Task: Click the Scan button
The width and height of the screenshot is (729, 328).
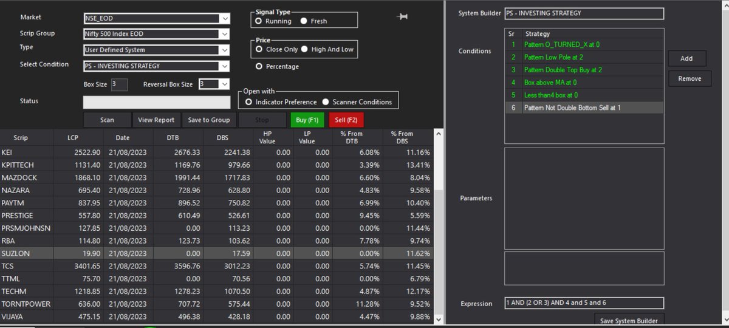Action: point(107,120)
